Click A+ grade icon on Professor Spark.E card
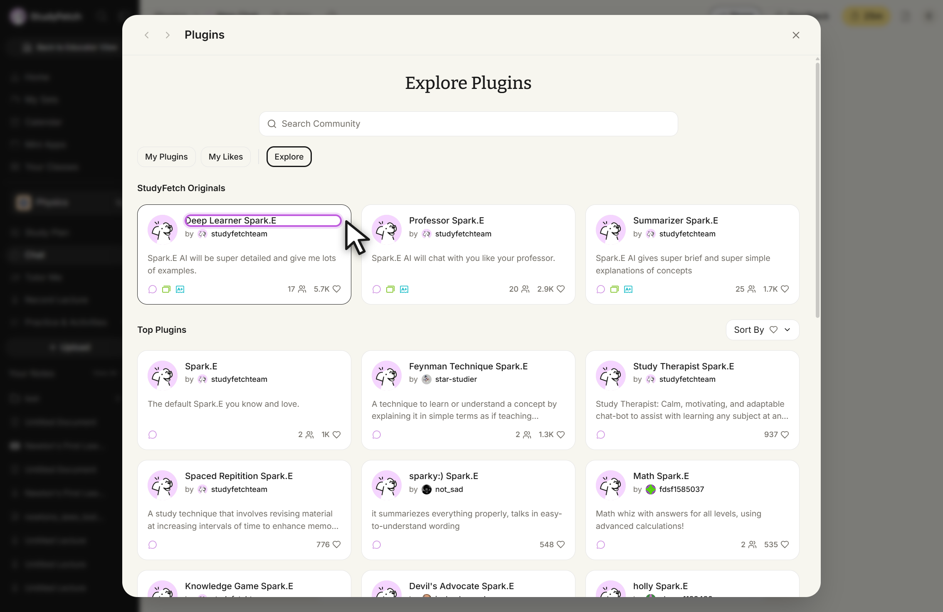Screen dimensions: 943x612 [404, 289]
